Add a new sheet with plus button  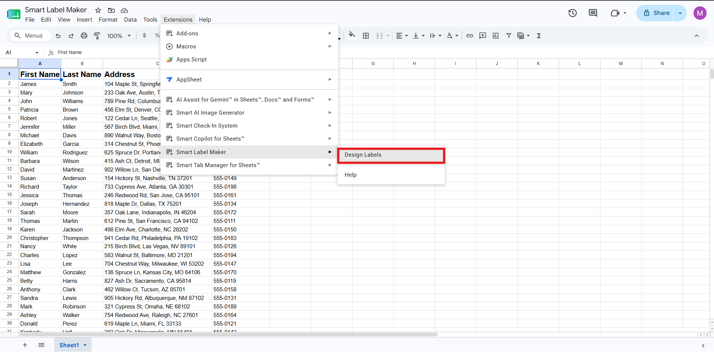[x=25, y=345]
